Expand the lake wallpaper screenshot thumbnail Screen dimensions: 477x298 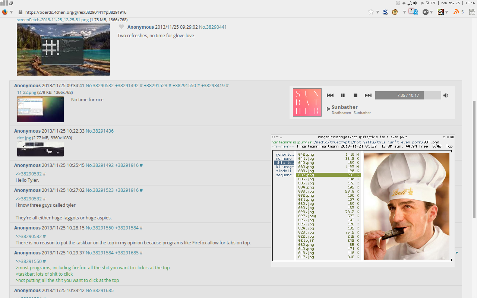pyautogui.click(x=63, y=50)
